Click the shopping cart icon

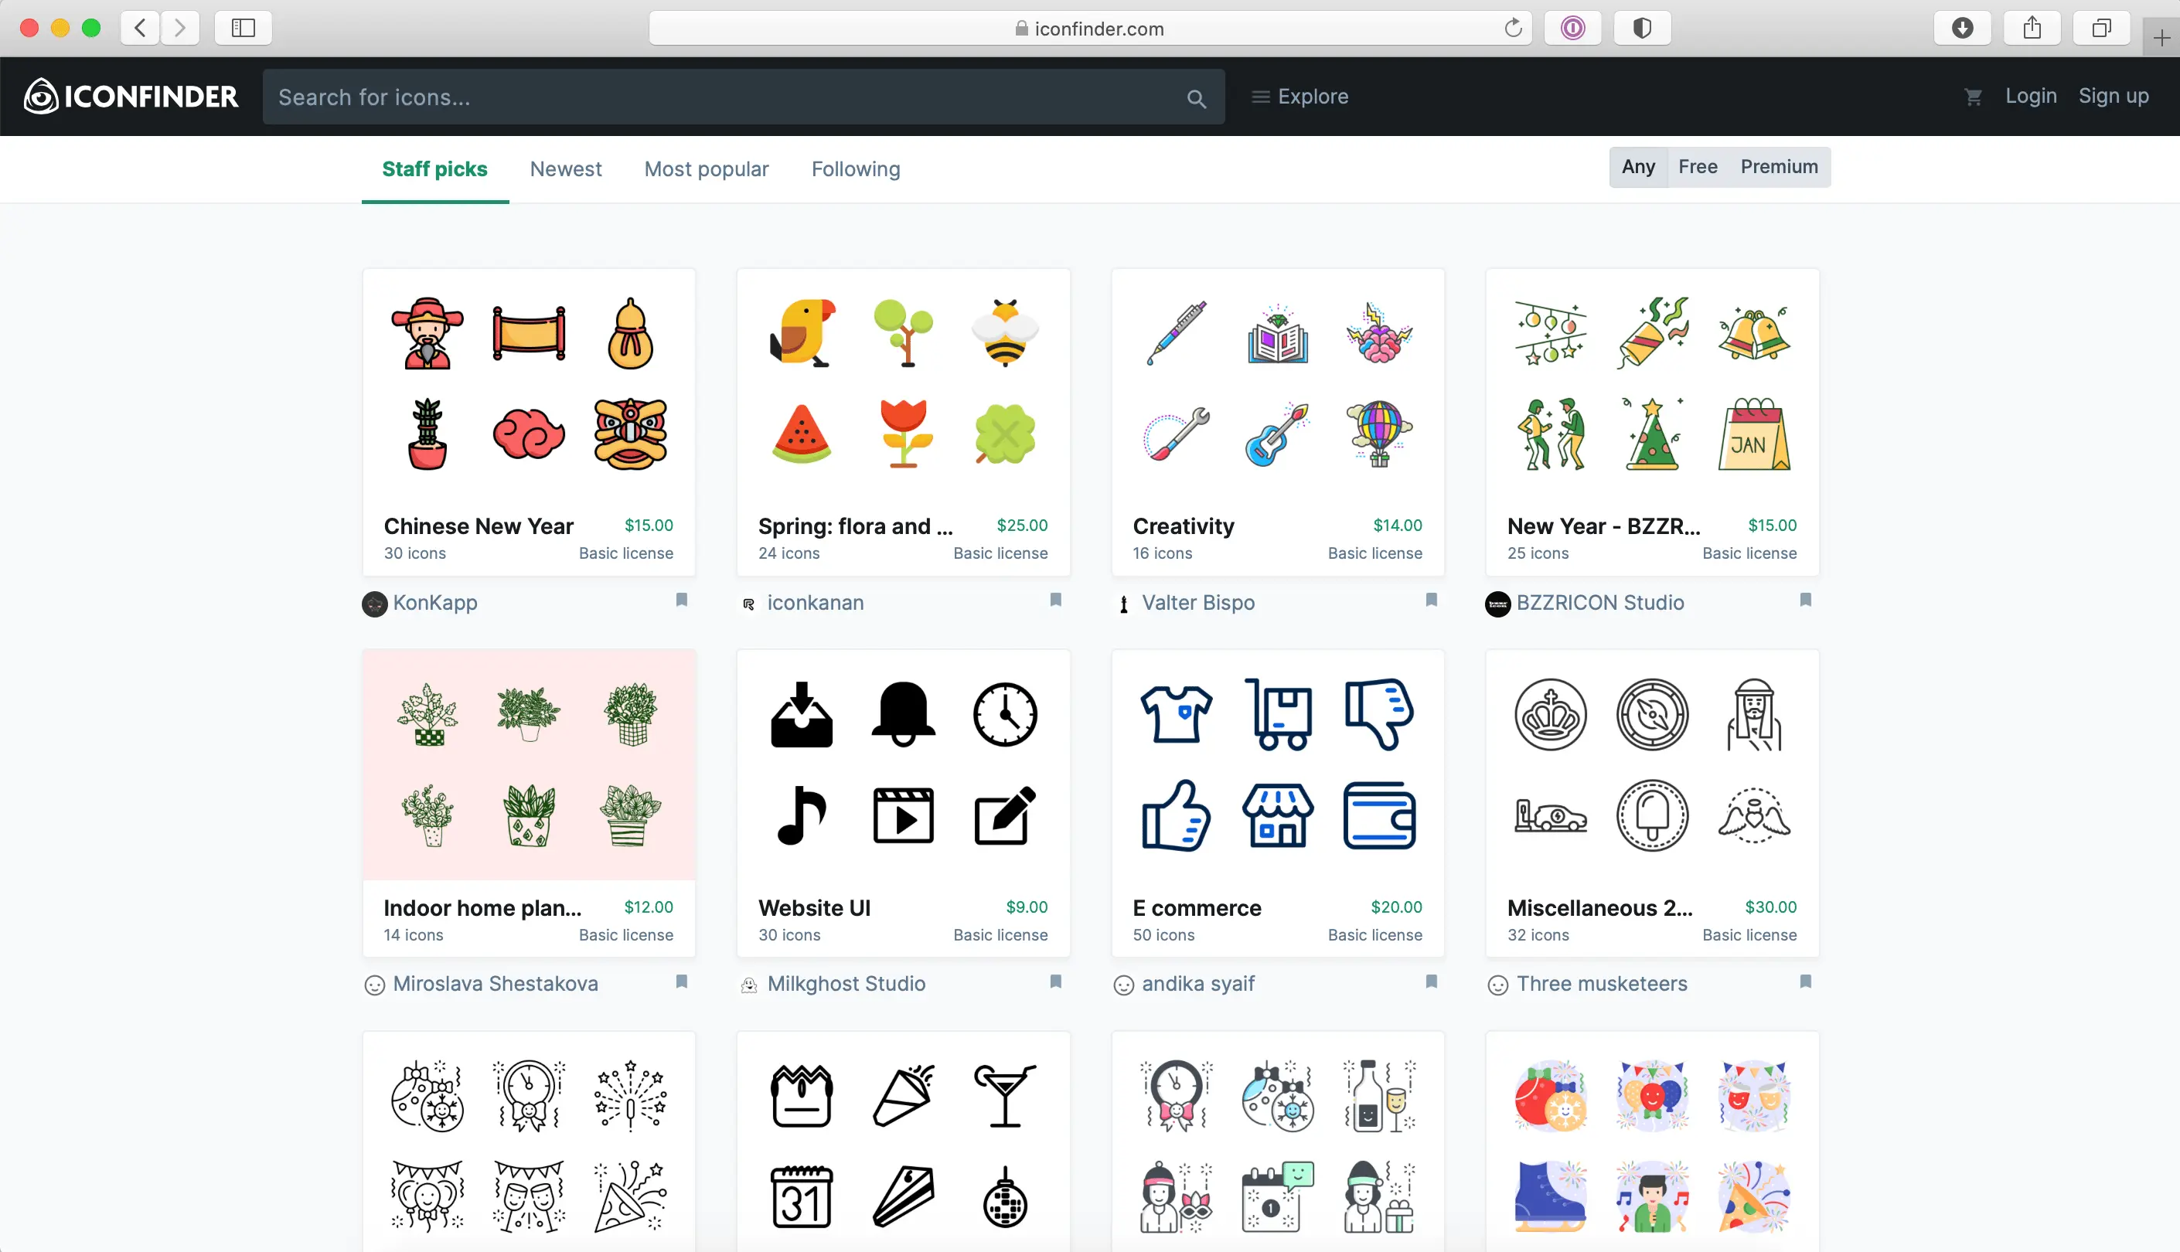pos(1973,97)
